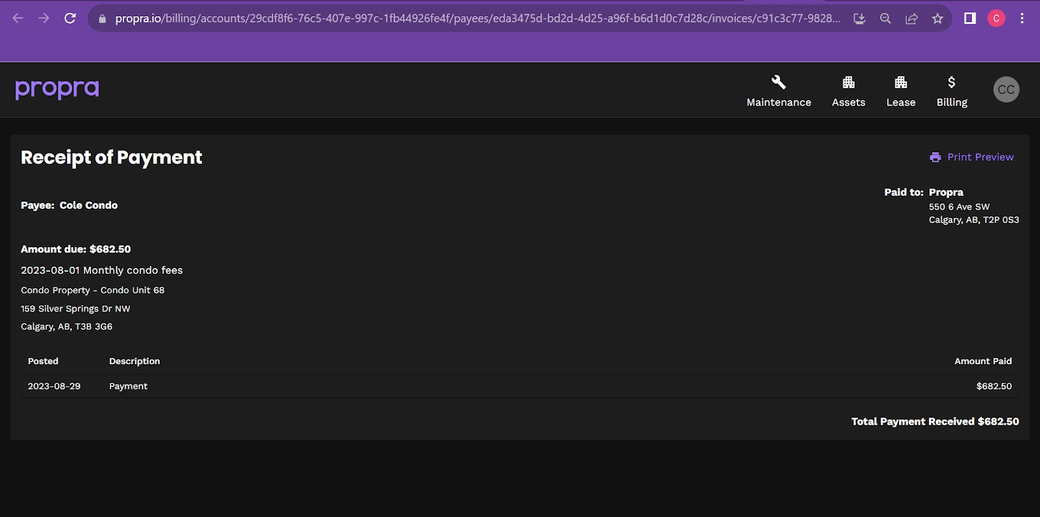1040x517 pixels.
Task: Click the Amount Paid column header
Action: click(x=983, y=362)
